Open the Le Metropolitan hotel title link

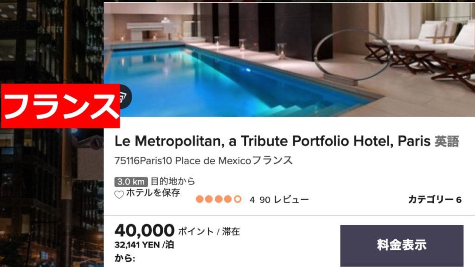tap(272, 141)
